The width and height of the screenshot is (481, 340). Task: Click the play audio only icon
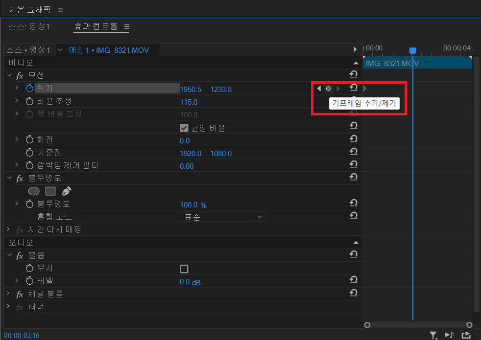(x=449, y=335)
